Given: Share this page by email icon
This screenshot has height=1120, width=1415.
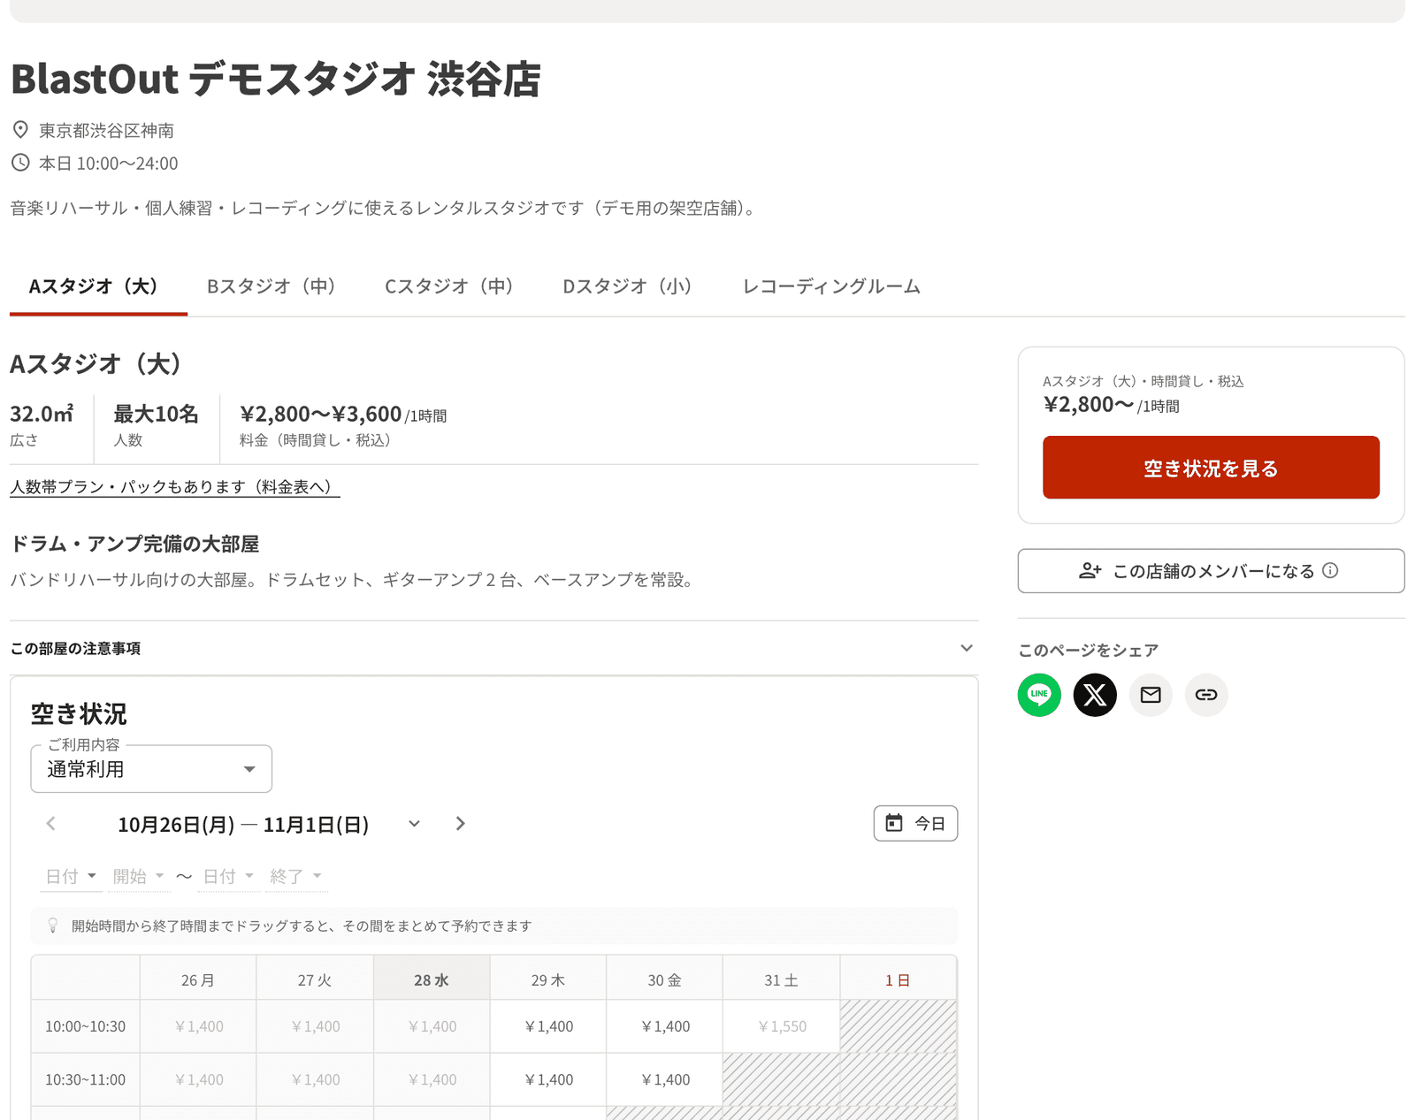Looking at the screenshot, I should (x=1151, y=695).
